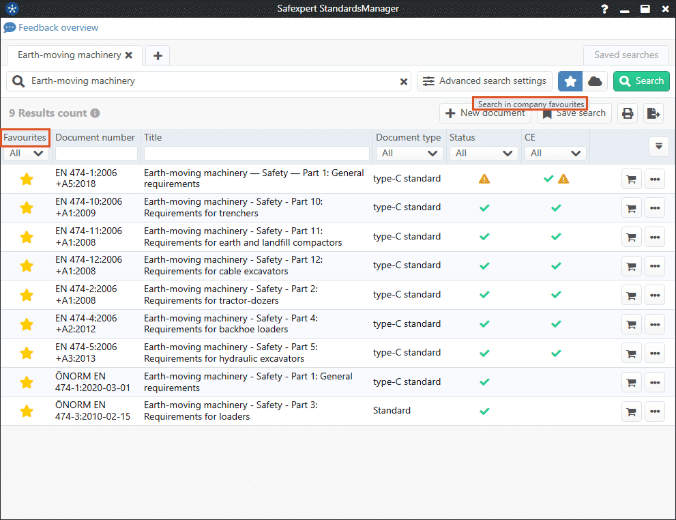Toggle search in company favourites star
This screenshot has width=676, height=520.
tap(570, 81)
